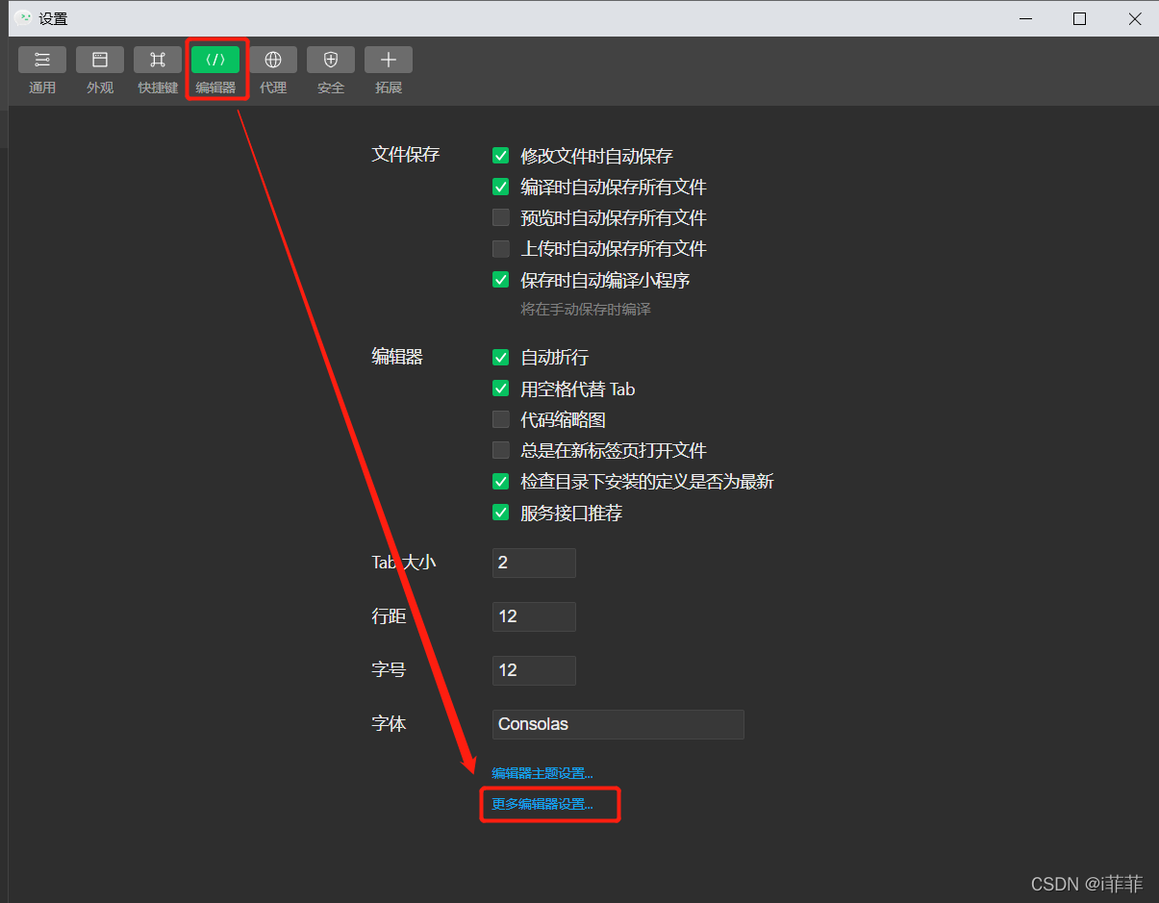The width and height of the screenshot is (1159, 903).
Task: Open the 快捷键 shortcuts settings tab
Action: (x=158, y=70)
